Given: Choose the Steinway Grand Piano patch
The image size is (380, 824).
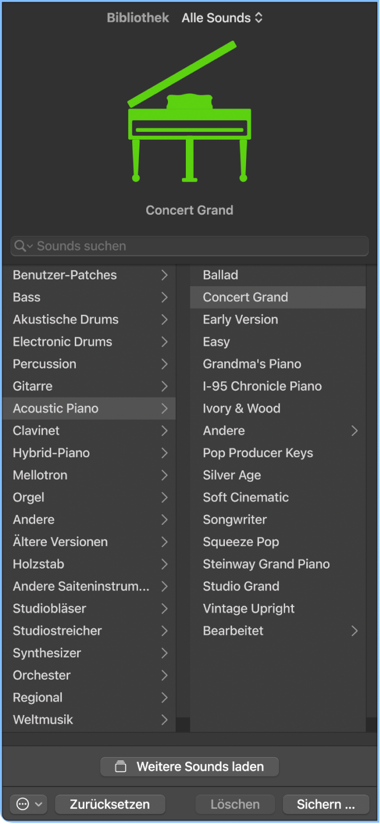Looking at the screenshot, I should [x=278, y=564].
